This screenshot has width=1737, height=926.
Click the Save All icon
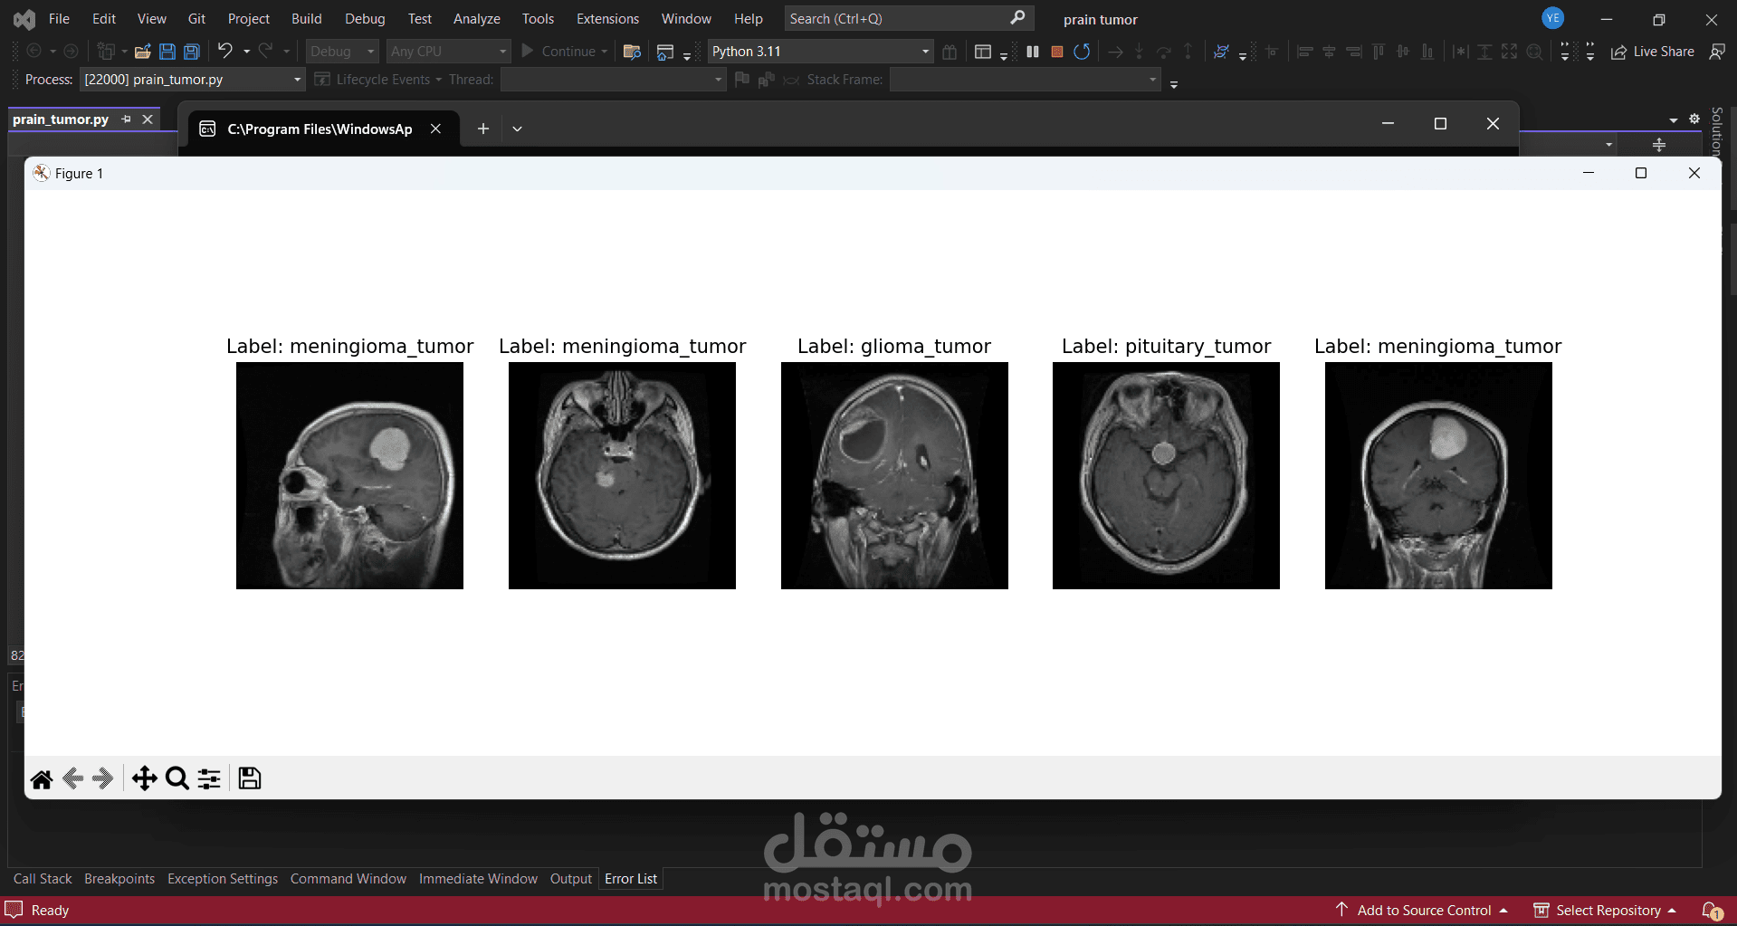[192, 52]
